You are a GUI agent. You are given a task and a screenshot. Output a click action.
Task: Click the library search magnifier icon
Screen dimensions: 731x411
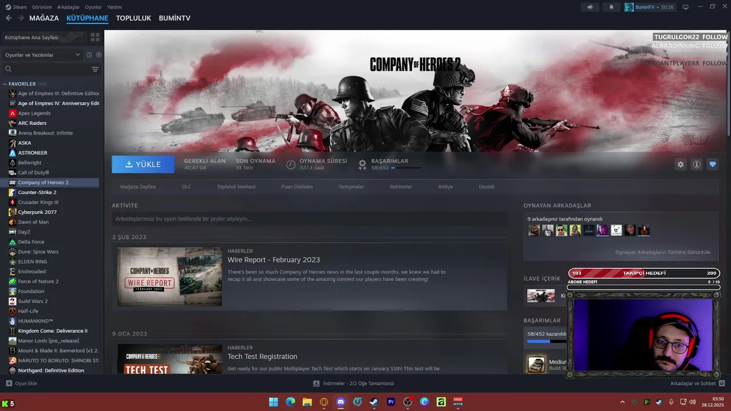(8, 69)
